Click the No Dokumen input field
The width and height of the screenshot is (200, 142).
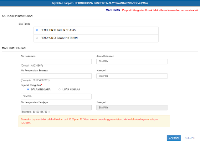tap(56, 61)
